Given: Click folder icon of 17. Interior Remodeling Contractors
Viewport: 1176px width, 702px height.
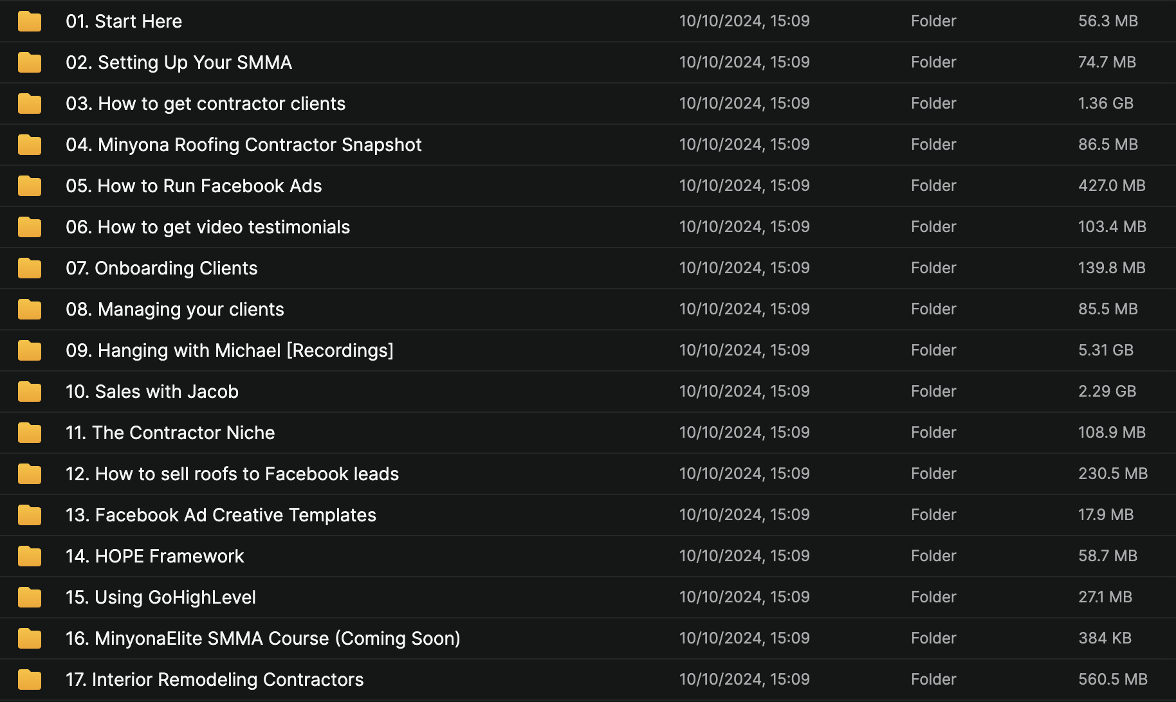Looking at the screenshot, I should click(x=30, y=679).
